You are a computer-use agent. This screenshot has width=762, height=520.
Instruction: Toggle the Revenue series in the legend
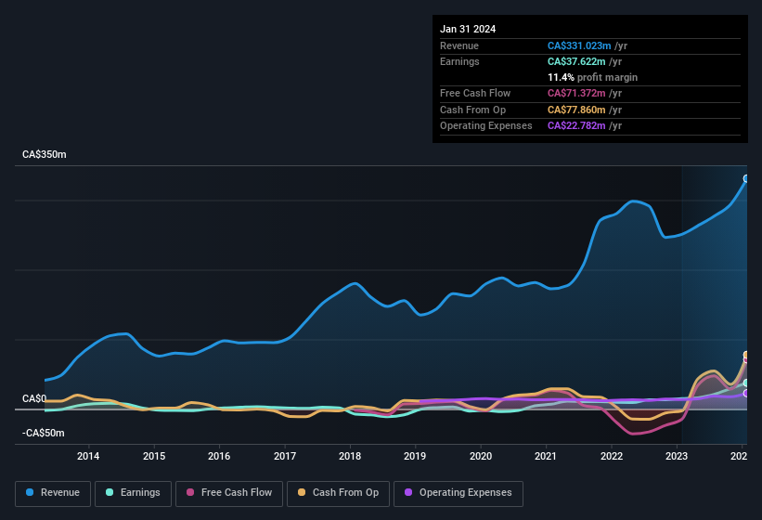[x=54, y=492]
